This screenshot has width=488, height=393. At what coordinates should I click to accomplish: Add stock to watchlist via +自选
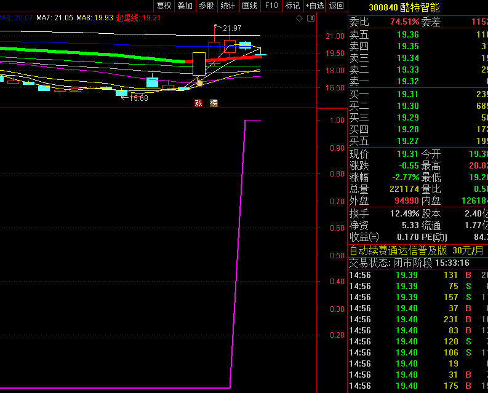click(314, 6)
